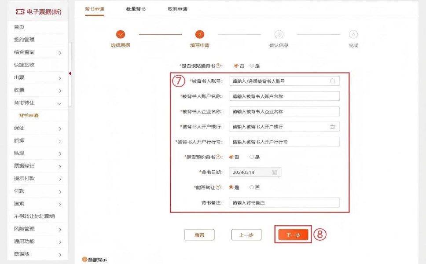The image size is (426, 264).
Task: Click the search icon in 被背书人账号 field
Action: [x=332, y=81]
